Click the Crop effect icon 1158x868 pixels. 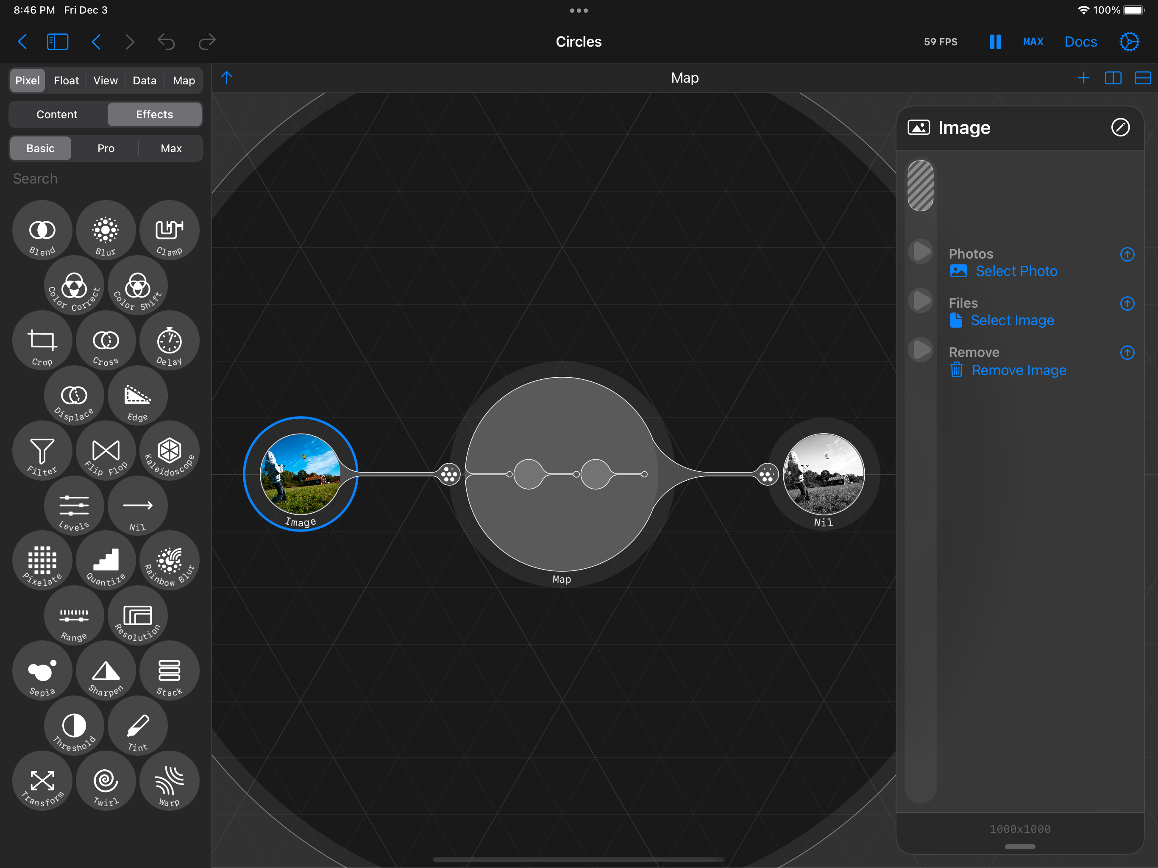coord(42,341)
